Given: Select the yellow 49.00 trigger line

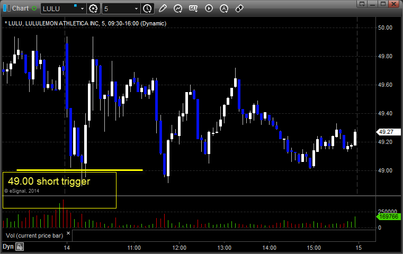Looking at the screenshot, I should (x=79, y=170).
